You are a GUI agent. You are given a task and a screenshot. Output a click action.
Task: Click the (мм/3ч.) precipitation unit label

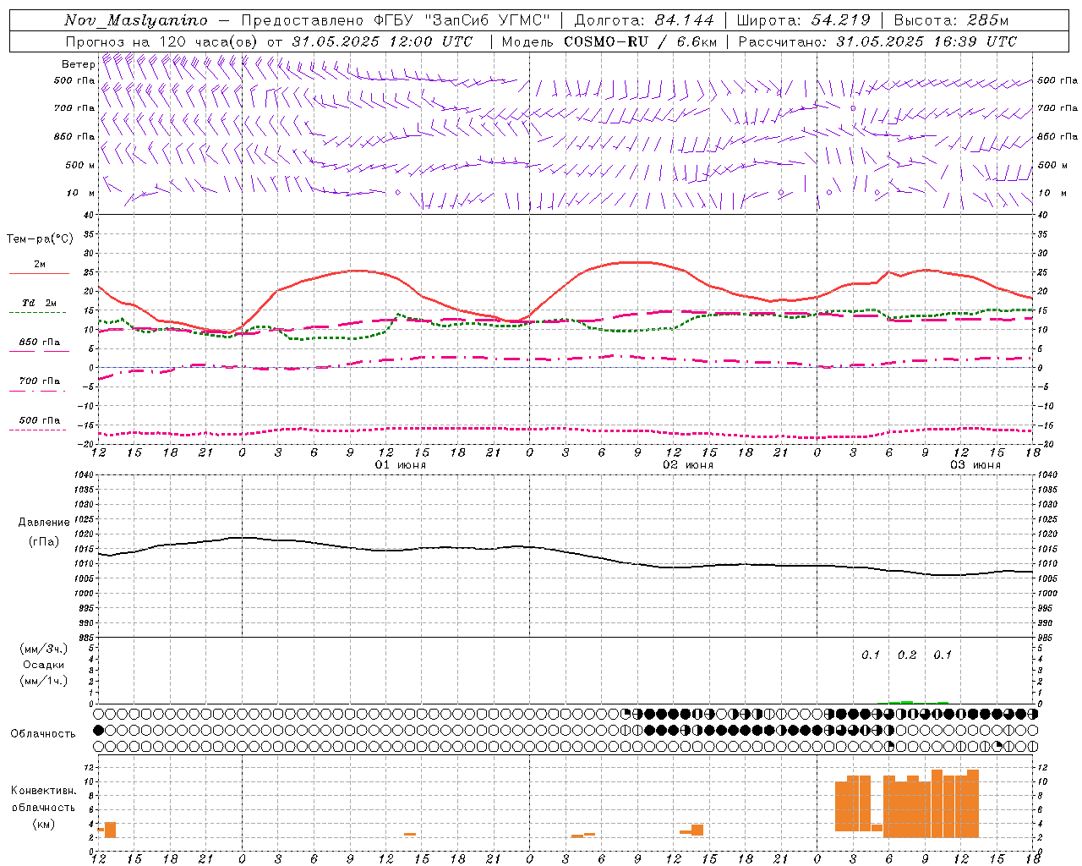click(x=44, y=649)
